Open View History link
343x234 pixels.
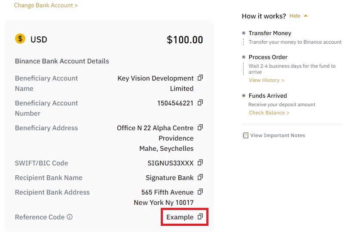tap(266, 80)
